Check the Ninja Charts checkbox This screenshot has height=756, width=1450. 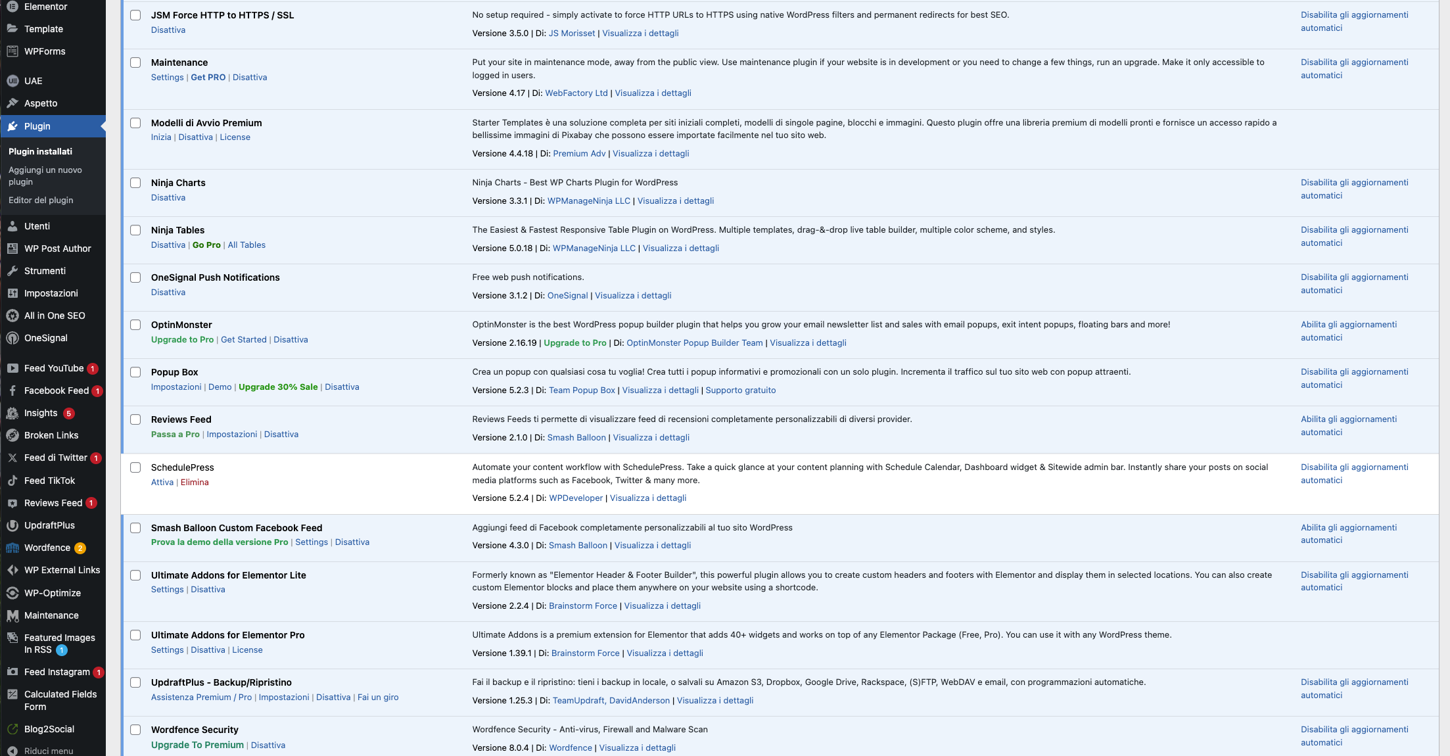[x=135, y=183]
